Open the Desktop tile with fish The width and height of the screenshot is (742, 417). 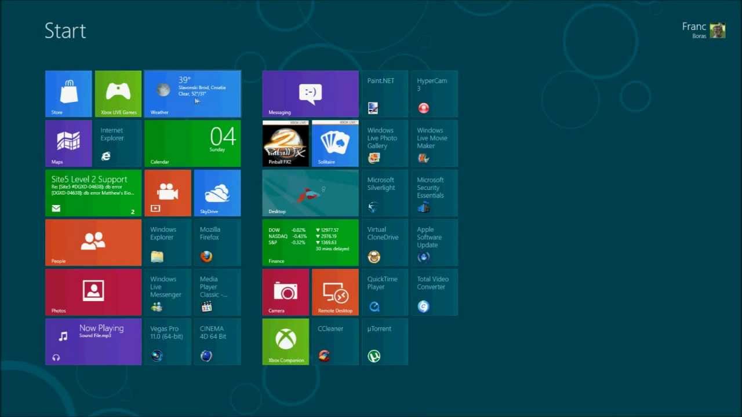tap(310, 193)
